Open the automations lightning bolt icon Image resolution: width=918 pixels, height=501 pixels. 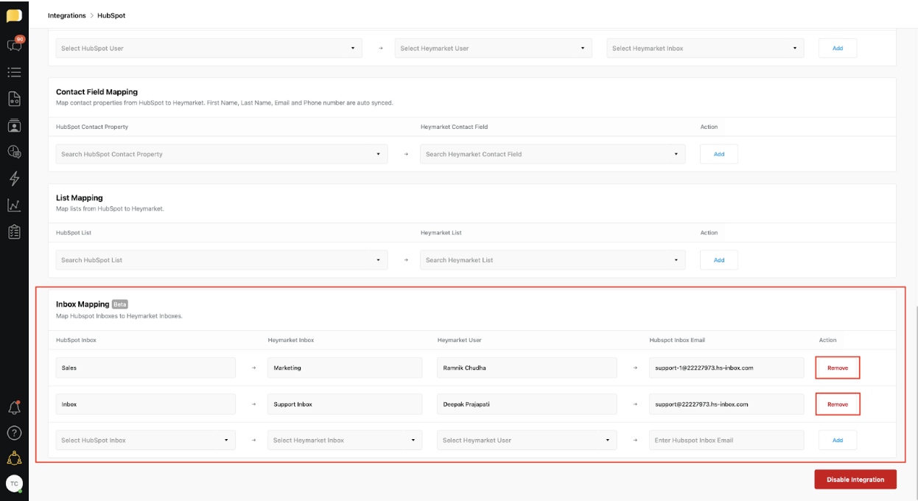pos(14,178)
